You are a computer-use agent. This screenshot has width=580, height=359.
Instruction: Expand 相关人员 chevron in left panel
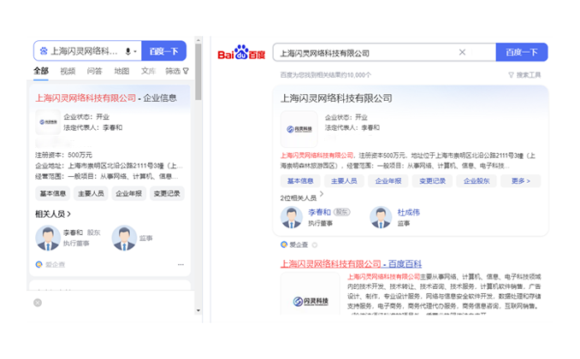(x=69, y=214)
